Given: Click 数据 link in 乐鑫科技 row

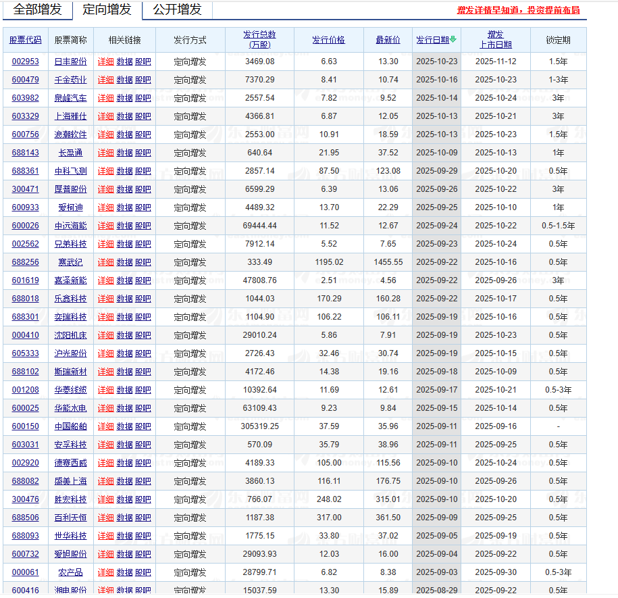Looking at the screenshot, I should [124, 299].
